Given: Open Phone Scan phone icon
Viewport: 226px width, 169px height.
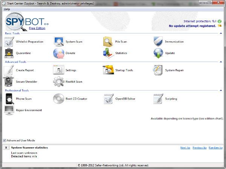Looking at the screenshot, I should 9,99.
